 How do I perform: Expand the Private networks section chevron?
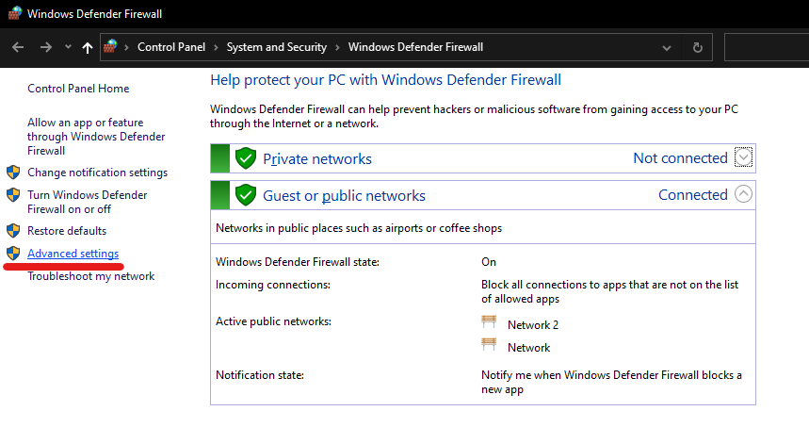tap(744, 157)
